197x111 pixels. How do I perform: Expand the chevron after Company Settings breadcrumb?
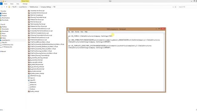[x=52, y=7]
